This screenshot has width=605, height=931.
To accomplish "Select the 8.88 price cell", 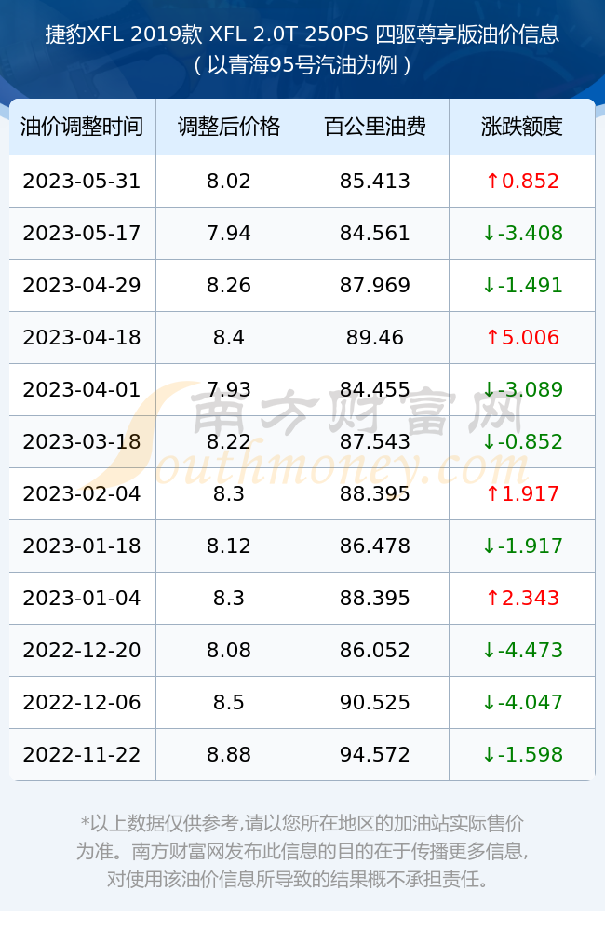I will 229,755.
